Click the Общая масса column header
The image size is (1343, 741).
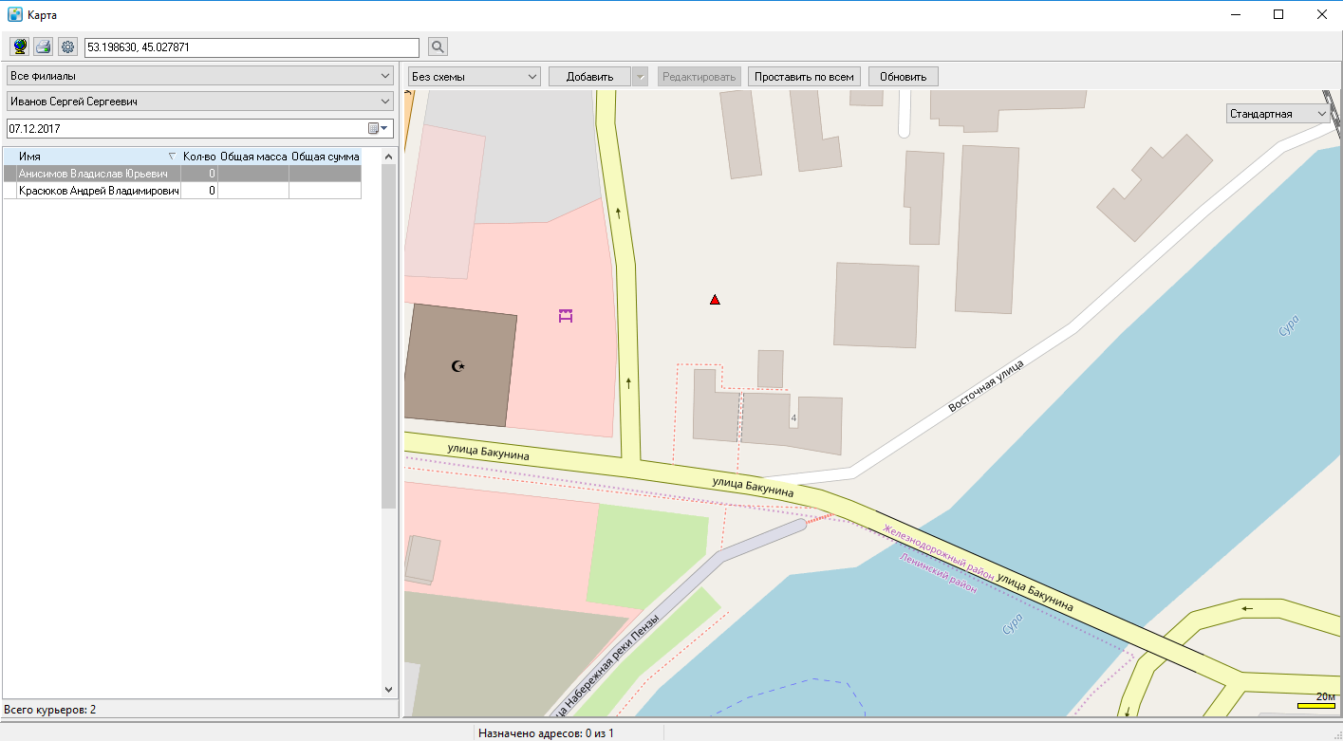click(x=253, y=157)
